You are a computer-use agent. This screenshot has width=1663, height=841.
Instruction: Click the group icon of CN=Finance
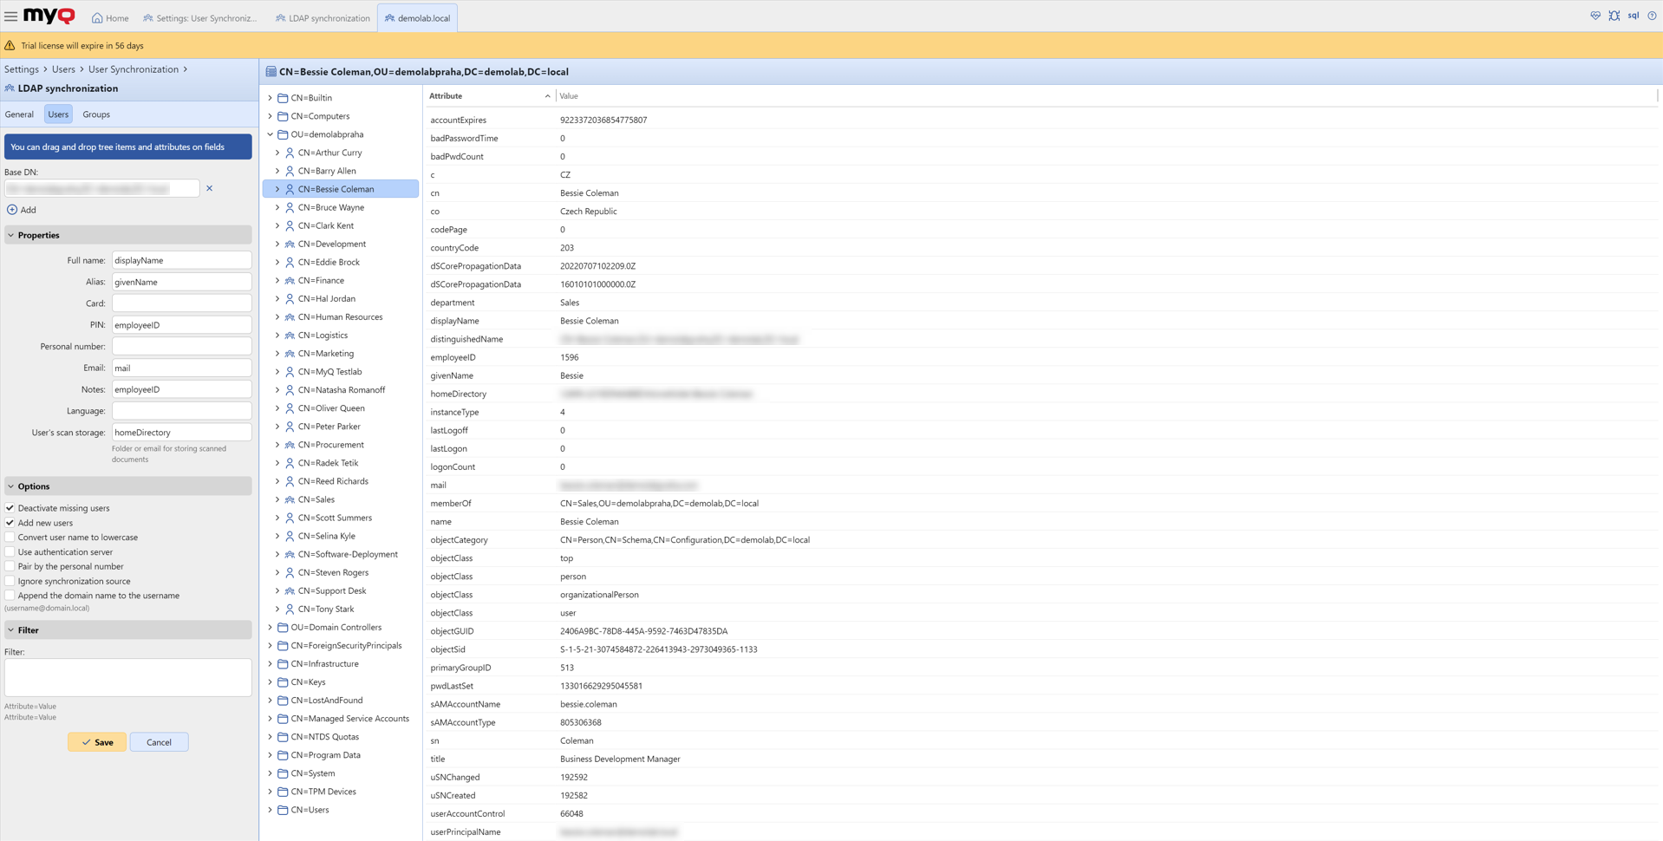290,281
